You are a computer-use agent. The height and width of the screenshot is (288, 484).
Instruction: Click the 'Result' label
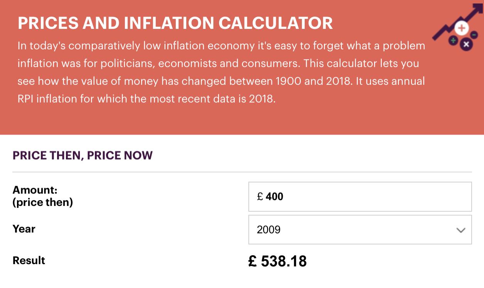tap(29, 261)
